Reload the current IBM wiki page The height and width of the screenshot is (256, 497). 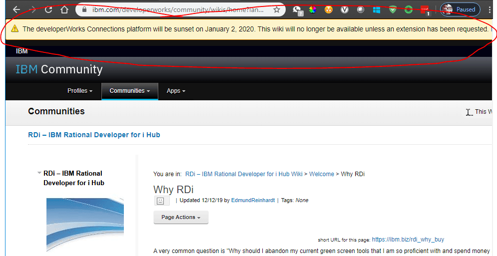pos(48,9)
